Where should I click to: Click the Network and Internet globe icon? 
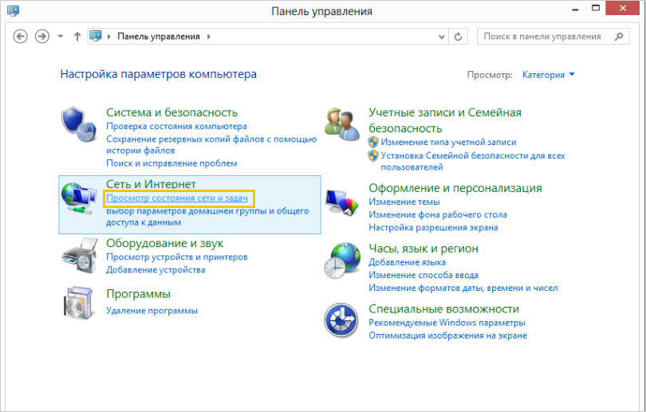(79, 197)
